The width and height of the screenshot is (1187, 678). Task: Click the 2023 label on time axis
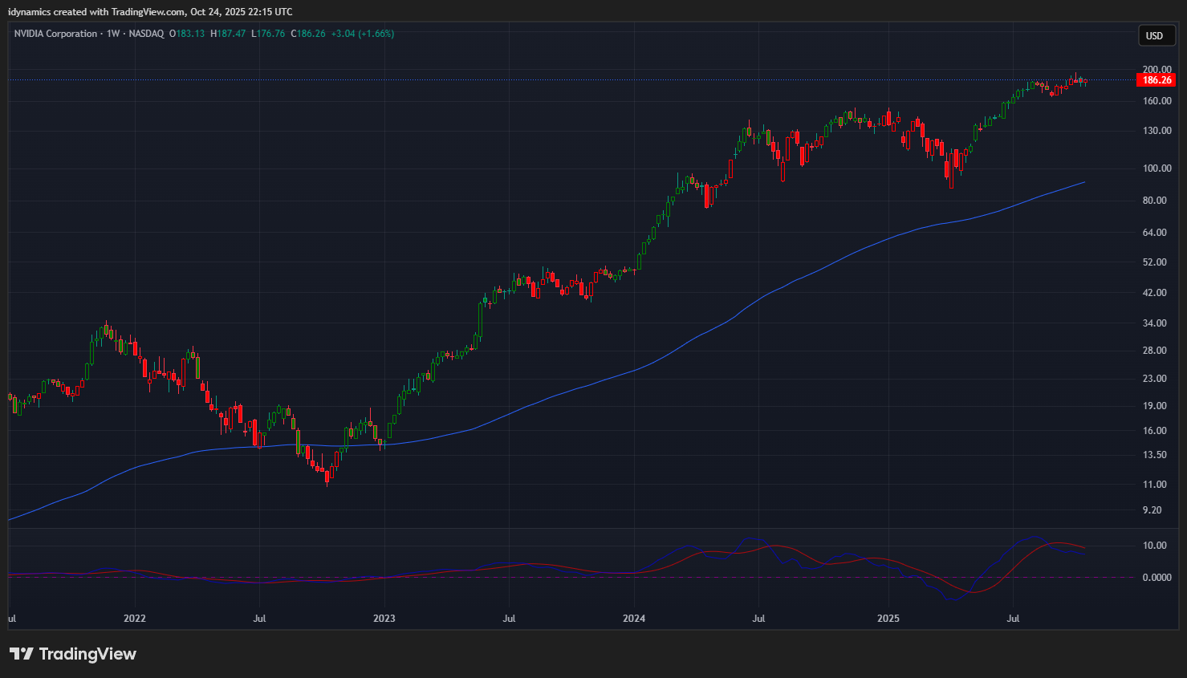tap(384, 619)
